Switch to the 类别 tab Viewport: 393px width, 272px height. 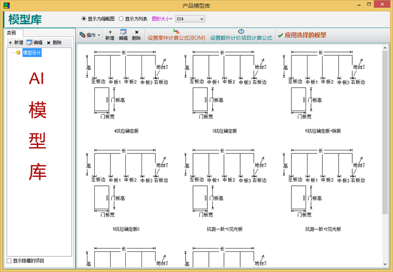[x=13, y=33]
